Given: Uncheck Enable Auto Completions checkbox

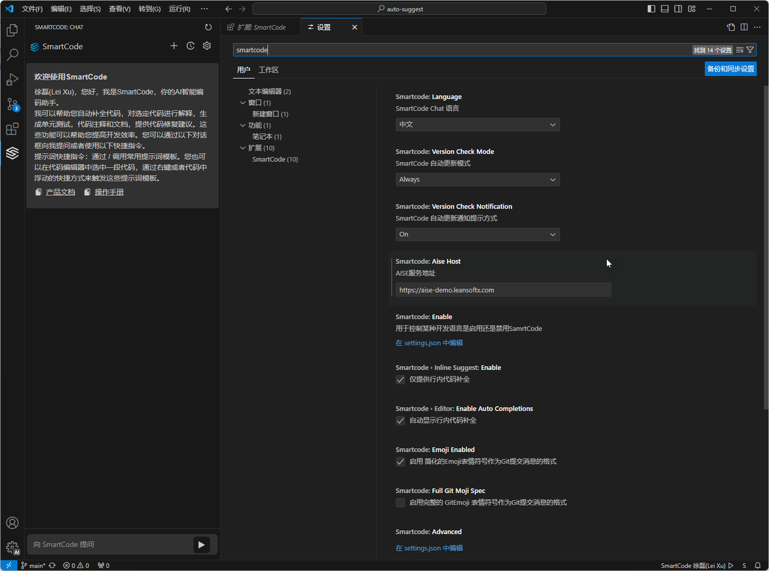Looking at the screenshot, I should point(400,420).
